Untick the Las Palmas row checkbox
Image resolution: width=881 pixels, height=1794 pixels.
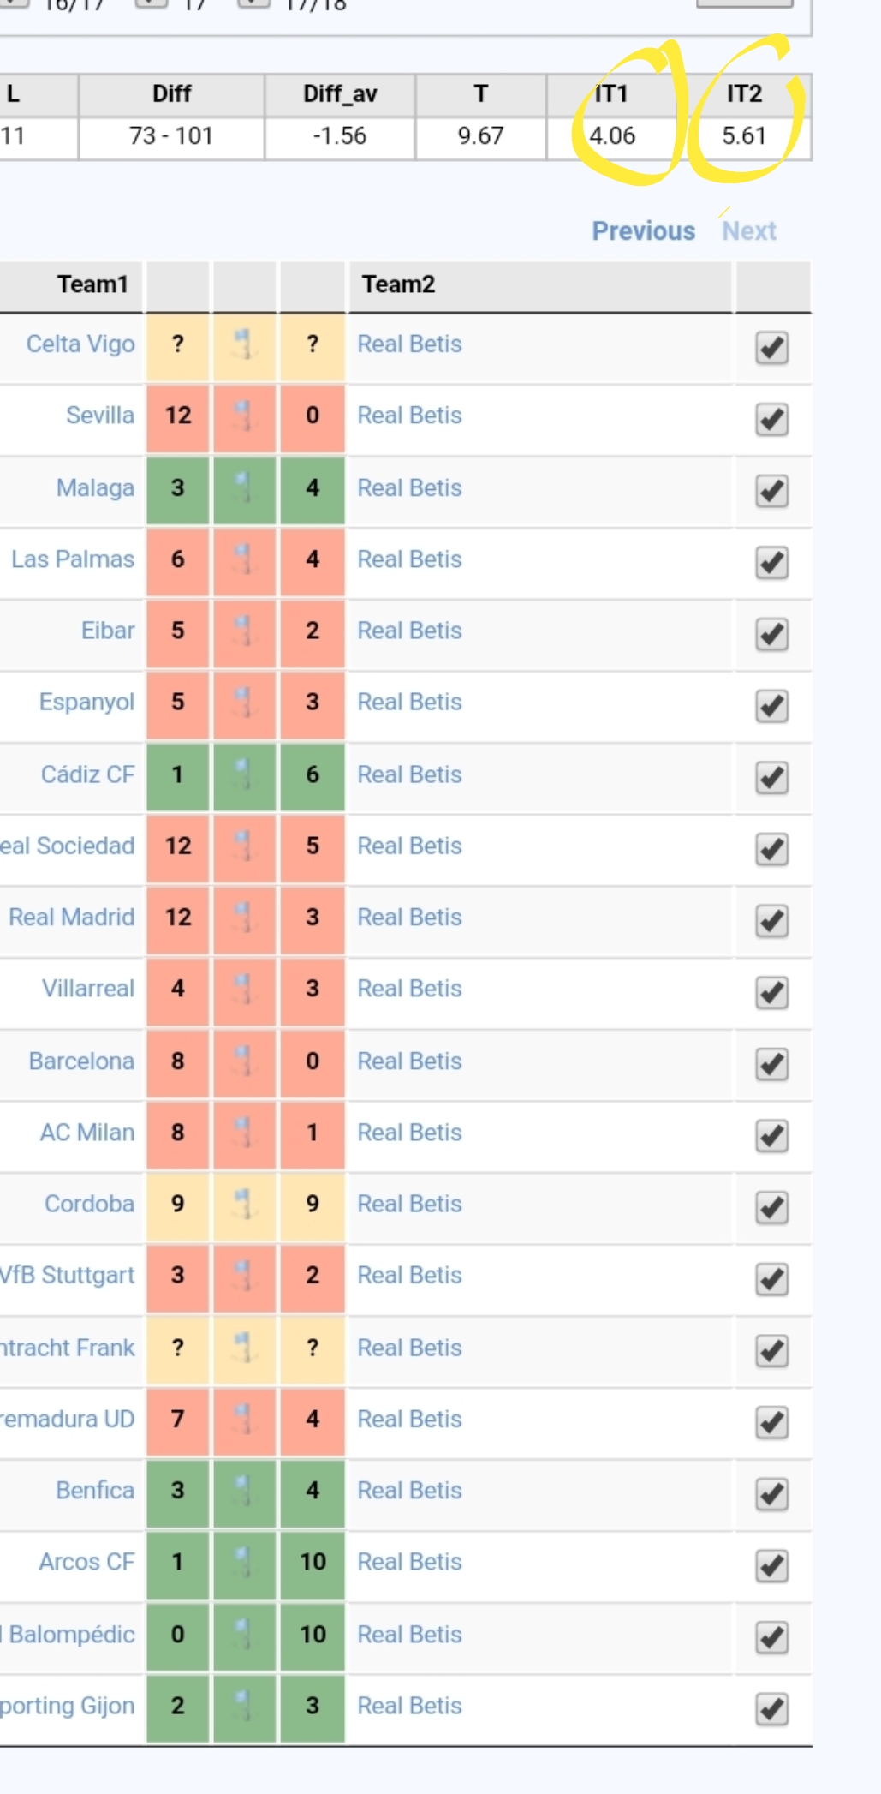771,563
